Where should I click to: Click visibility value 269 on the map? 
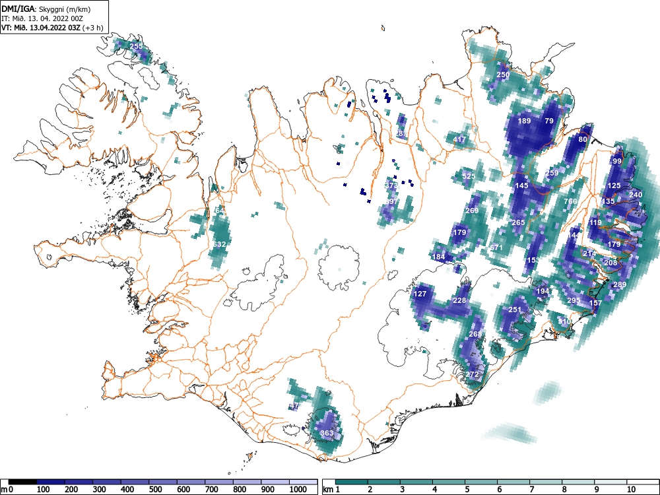point(473,211)
